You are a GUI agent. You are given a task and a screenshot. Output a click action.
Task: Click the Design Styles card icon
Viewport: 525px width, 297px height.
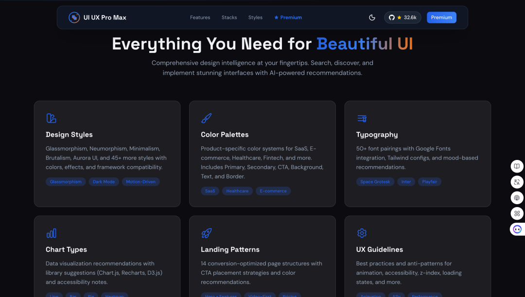click(x=51, y=118)
